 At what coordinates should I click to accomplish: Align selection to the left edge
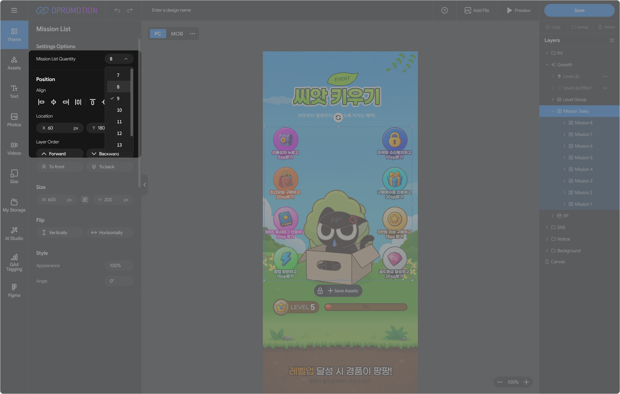coord(41,102)
